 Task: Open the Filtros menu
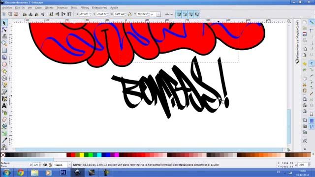point(85,8)
